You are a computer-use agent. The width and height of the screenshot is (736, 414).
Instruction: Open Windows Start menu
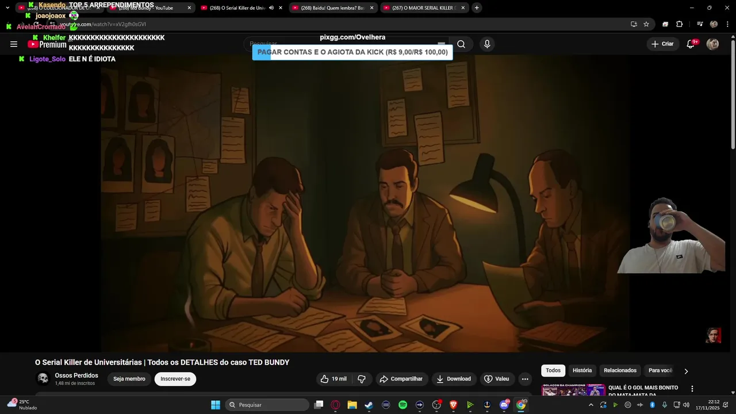coord(216,405)
